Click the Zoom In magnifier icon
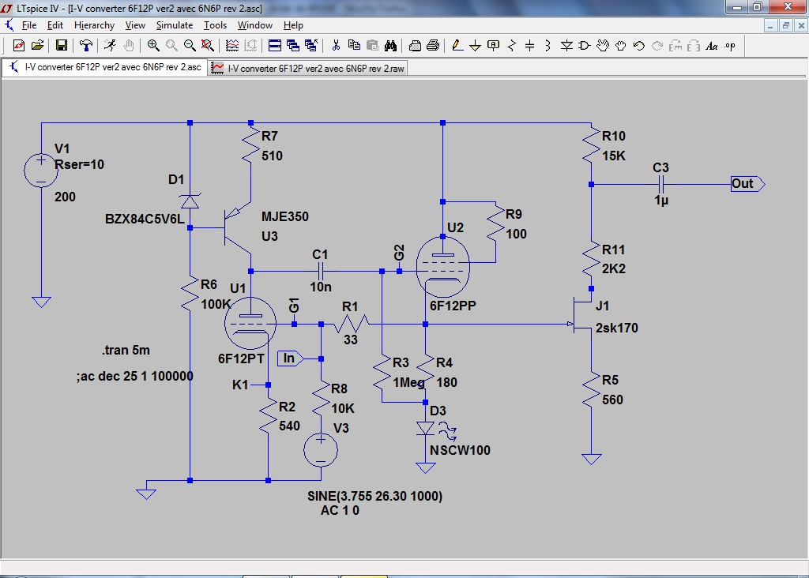Viewport: 809px width, 578px height. 153,46
